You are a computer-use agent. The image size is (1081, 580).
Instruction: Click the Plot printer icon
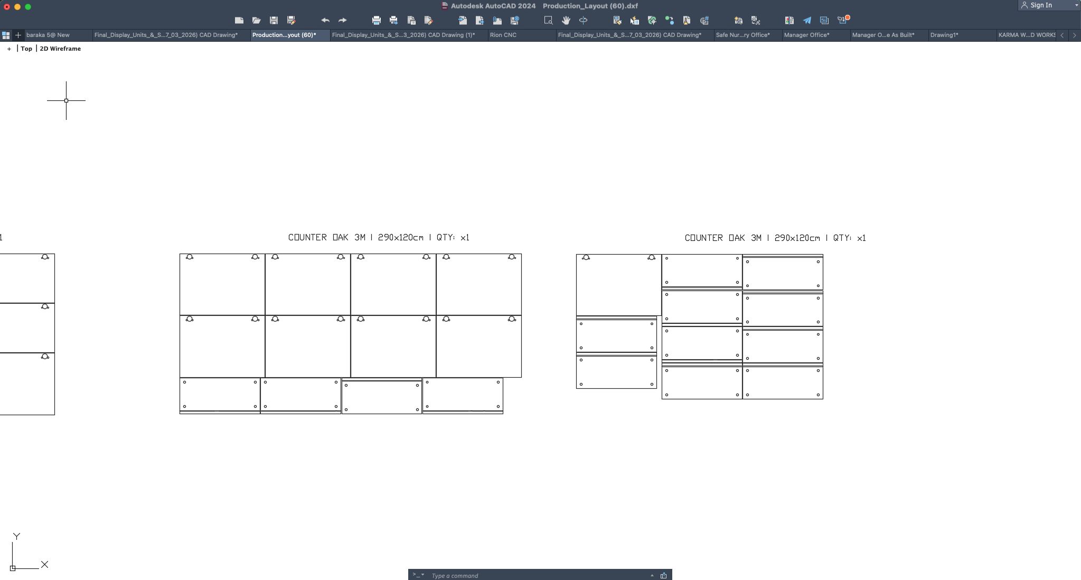[376, 21]
